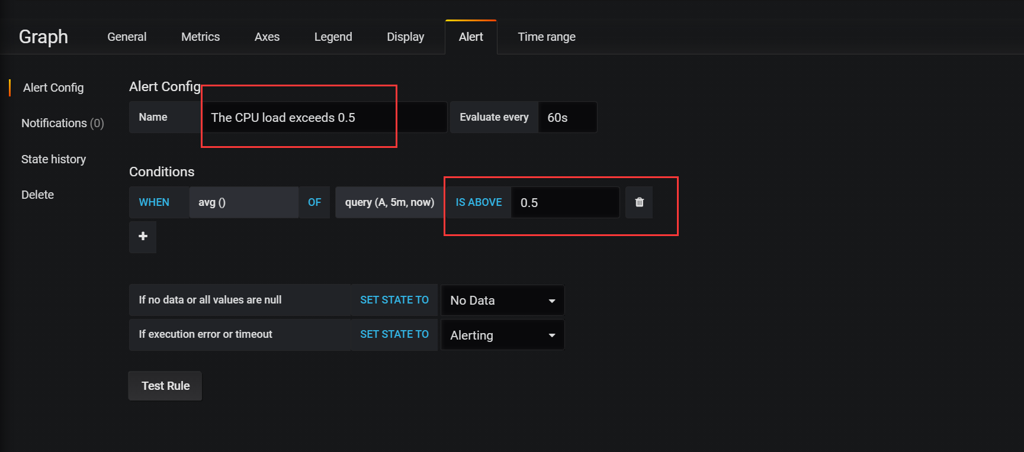Select SET STATE TO label in no-data row
The image size is (1024, 452).
pos(394,300)
